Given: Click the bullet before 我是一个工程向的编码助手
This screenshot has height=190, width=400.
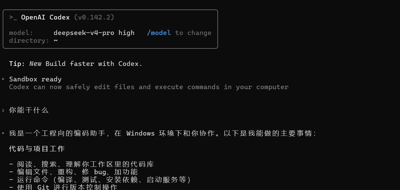Looking at the screenshot, I should click(x=3, y=133).
